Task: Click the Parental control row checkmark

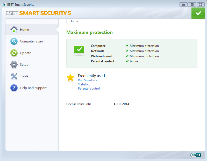Action: click(x=127, y=61)
